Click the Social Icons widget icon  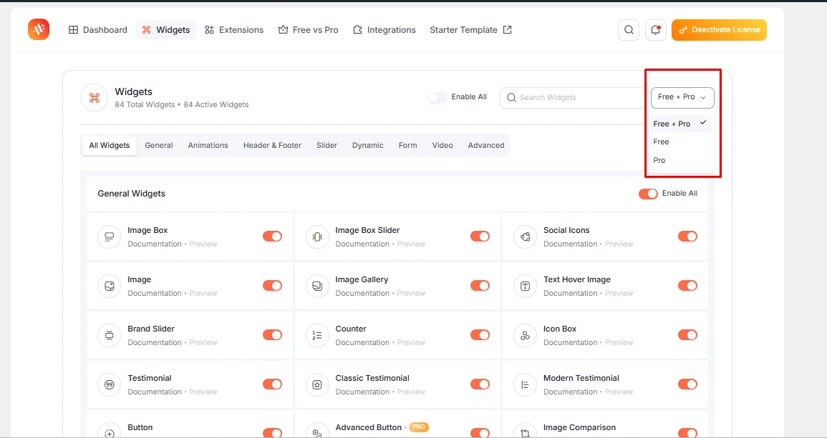click(525, 237)
